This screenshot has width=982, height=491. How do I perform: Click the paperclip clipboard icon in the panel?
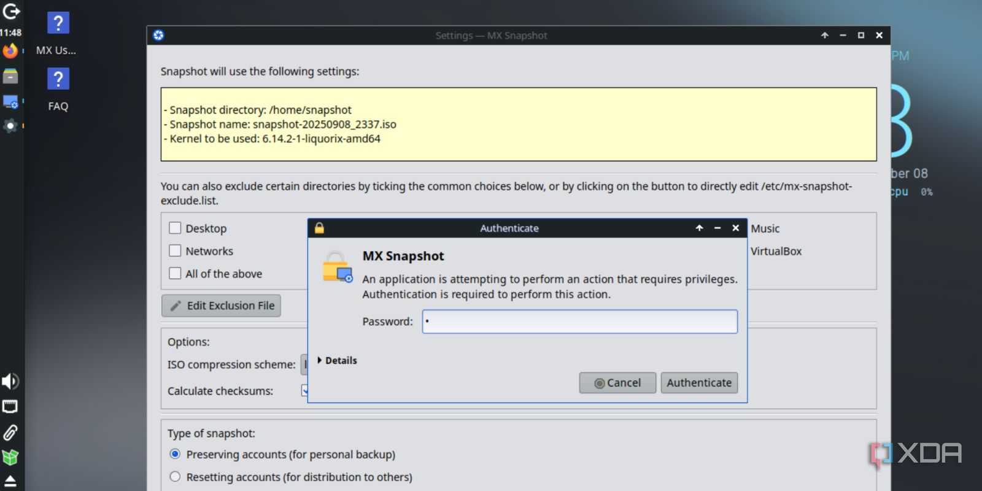pyautogui.click(x=10, y=432)
